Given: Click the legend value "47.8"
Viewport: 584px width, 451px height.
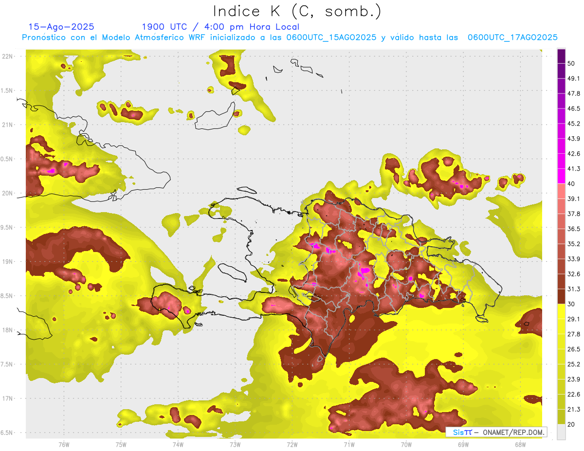Looking at the screenshot, I should click(x=574, y=93).
